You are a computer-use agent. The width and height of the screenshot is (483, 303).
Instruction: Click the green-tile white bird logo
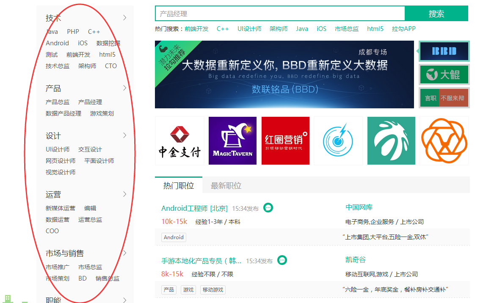tap(391, 141)
